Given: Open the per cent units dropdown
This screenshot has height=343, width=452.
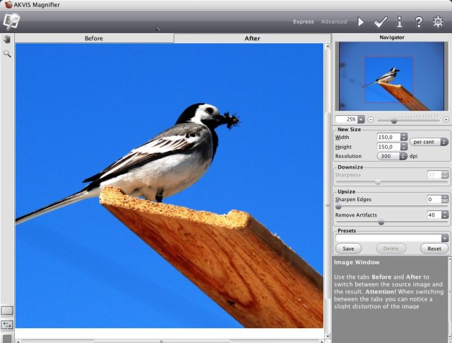Looking at the screenshot, I should tap(429, 142).
